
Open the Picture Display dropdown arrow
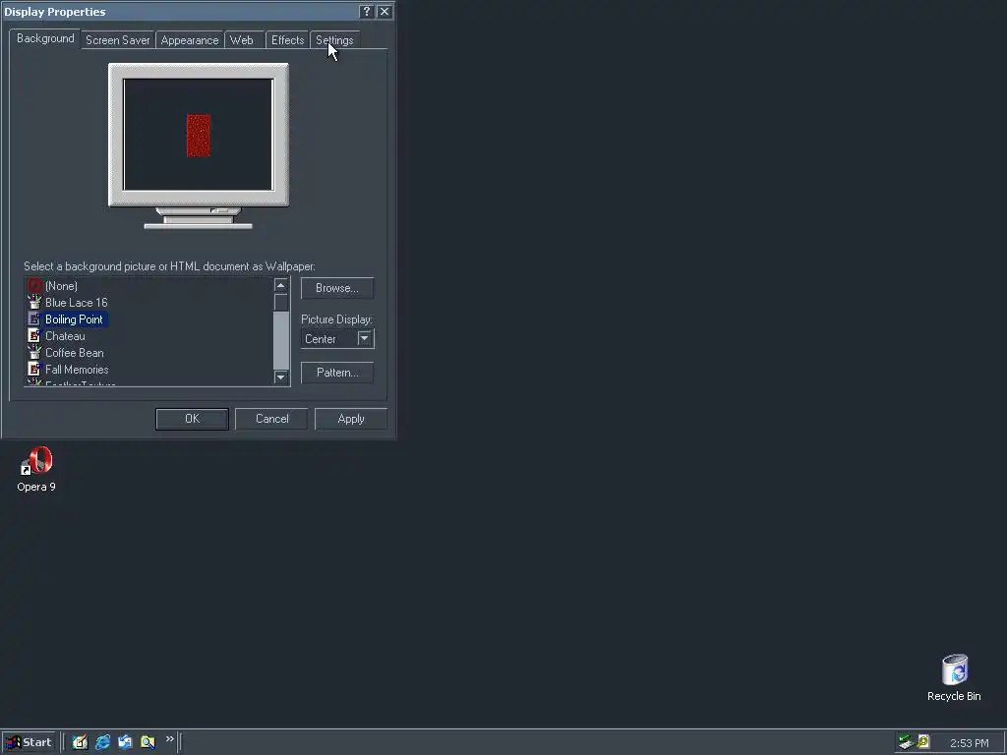(x=364, y=338)
